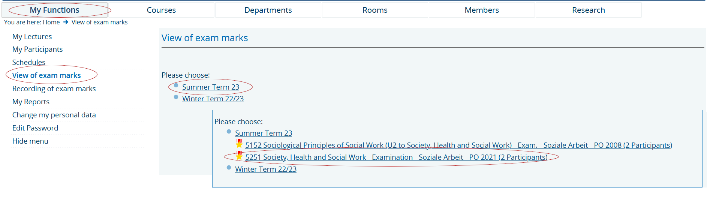
Task: Switch to the Courses tab
Action: click(161, 10)
